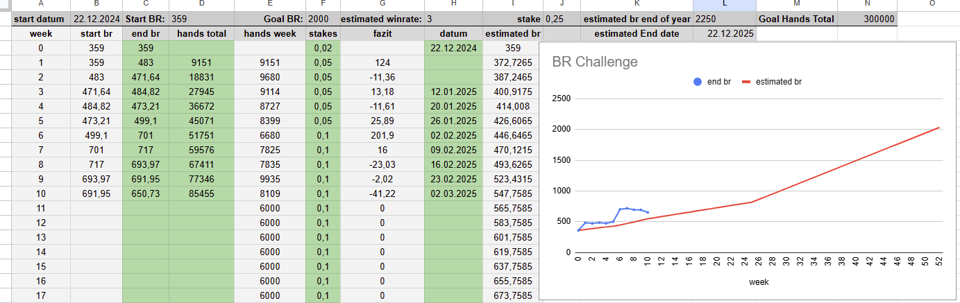Select the fazit cell showing 201,9

[x=382, y=135]
